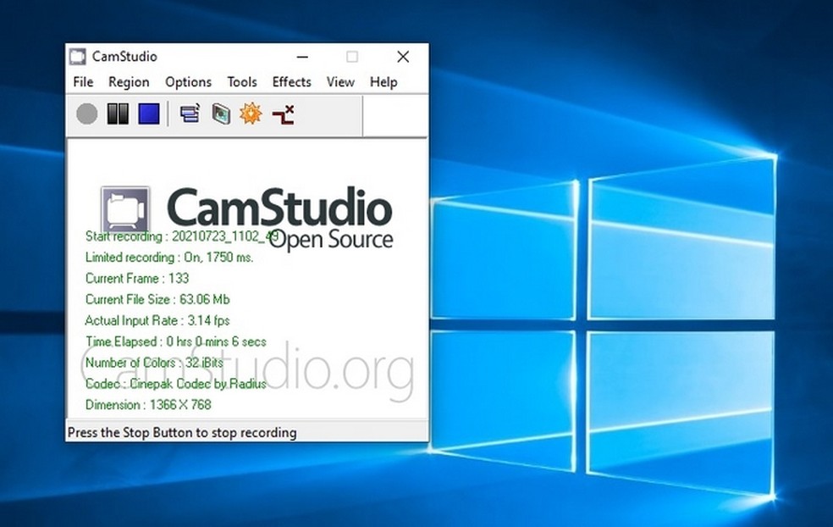Open the Region menu
Screen dimensions: 833x527
tap(129, 82)
